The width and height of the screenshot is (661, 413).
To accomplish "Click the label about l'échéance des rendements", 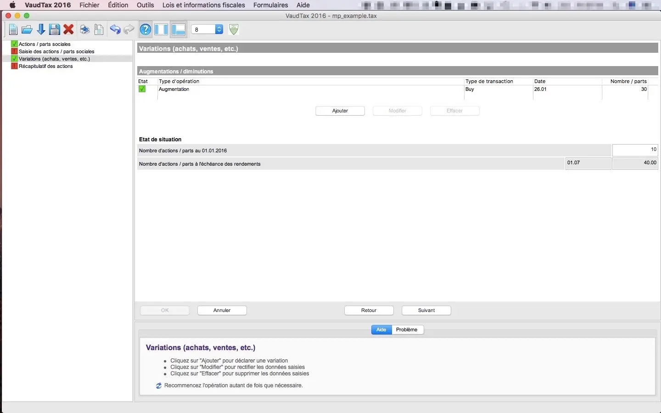I will [x=200, y=164].
